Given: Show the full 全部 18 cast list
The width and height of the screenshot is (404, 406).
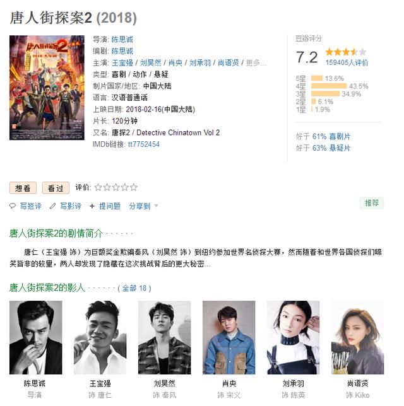Looking at the screenshot, I should pos(134,288).
